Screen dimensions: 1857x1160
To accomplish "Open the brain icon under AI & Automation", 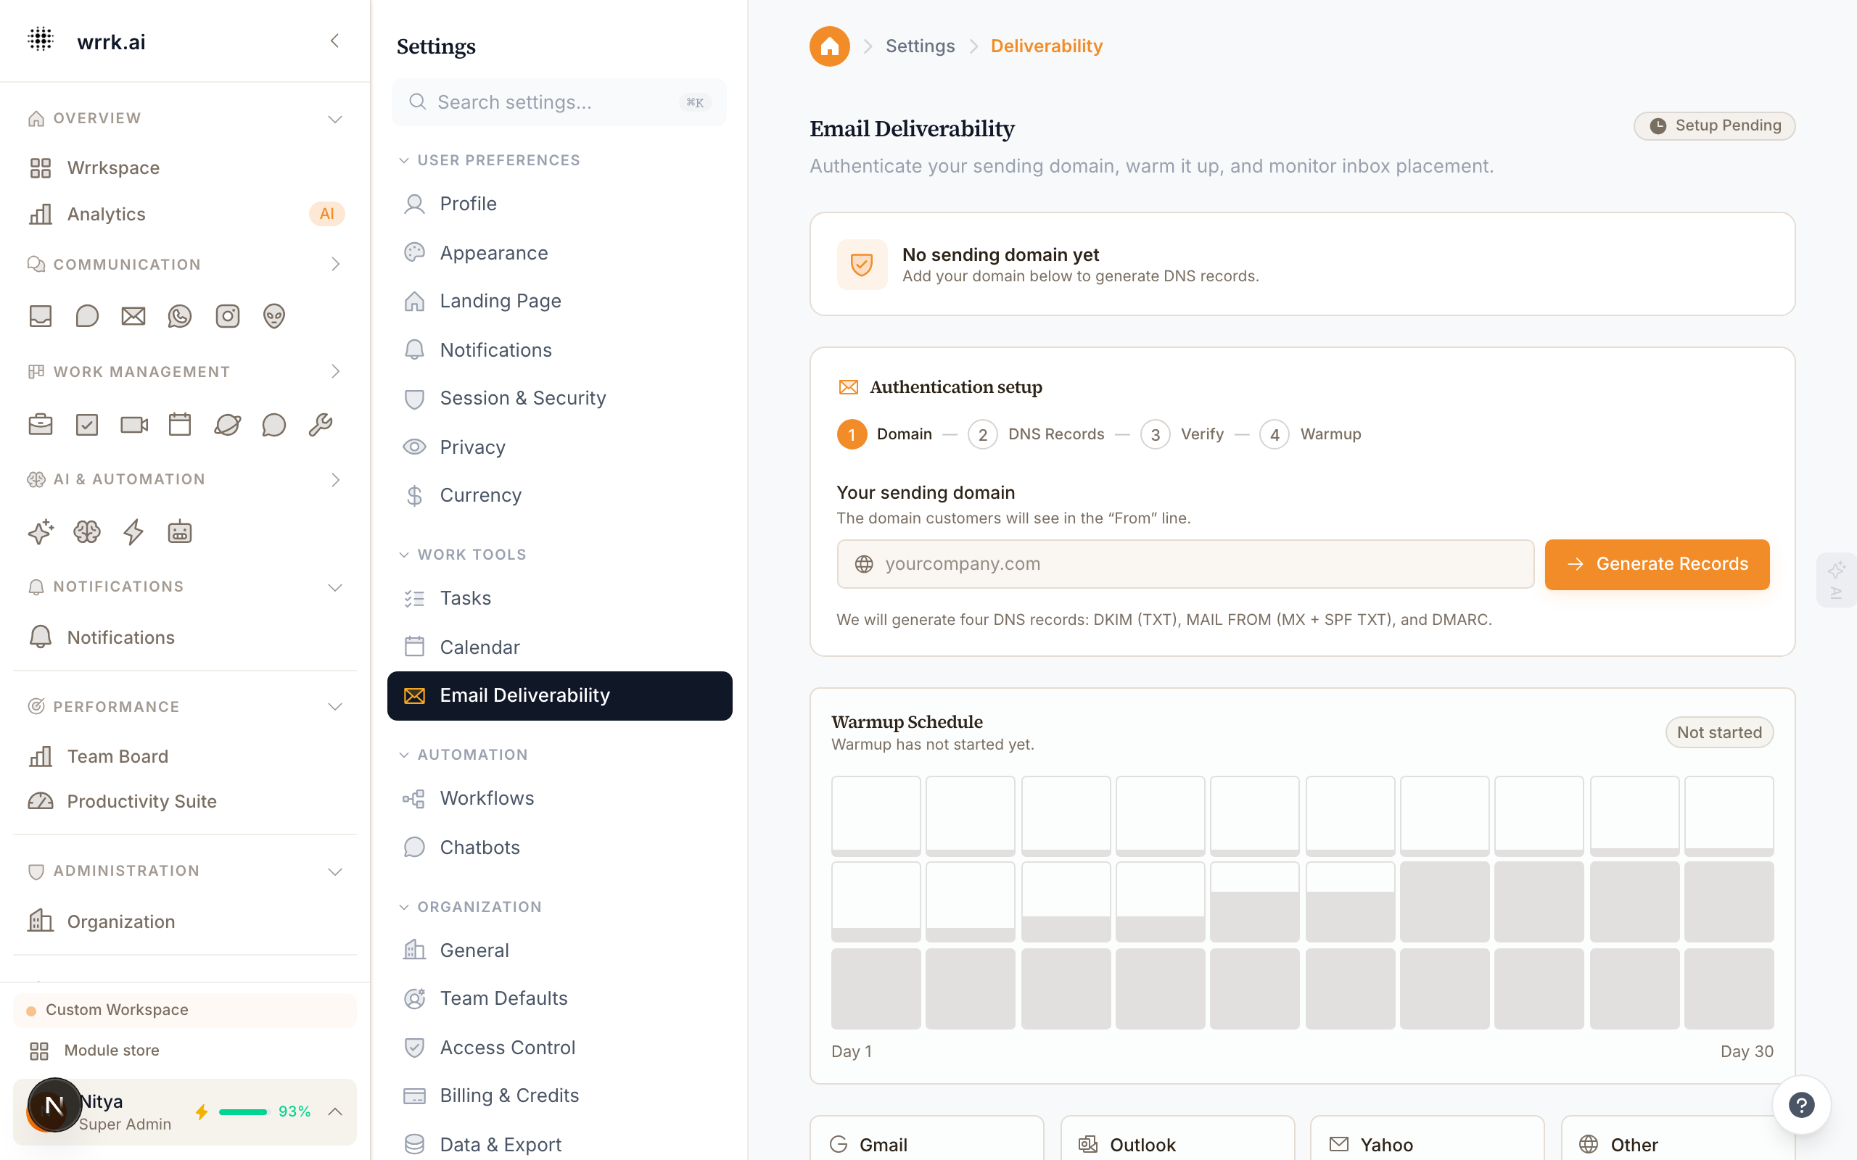I will 87,531.
